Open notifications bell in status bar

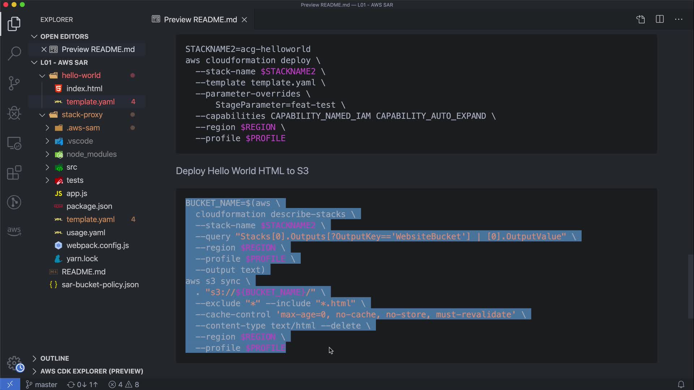(681, 385)
